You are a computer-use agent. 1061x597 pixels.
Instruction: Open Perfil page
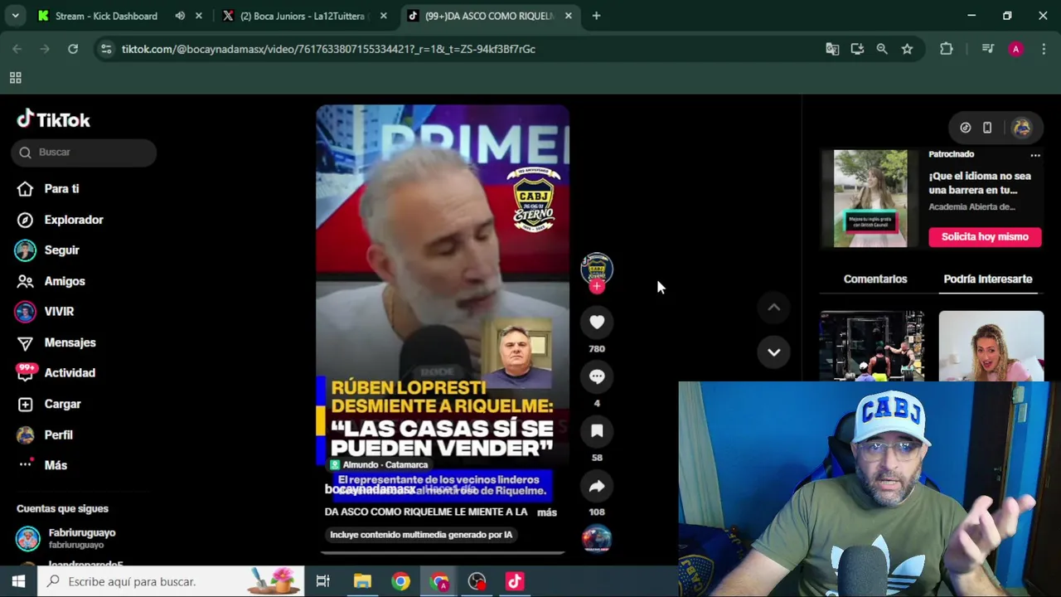coord(58,434)
